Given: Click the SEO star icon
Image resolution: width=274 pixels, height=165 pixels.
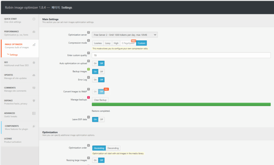Looking at the screenshot, I should click(34, 63).
